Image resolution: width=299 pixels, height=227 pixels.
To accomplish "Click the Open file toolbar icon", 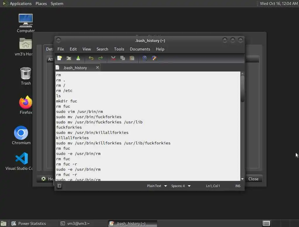I will [69, 58].
